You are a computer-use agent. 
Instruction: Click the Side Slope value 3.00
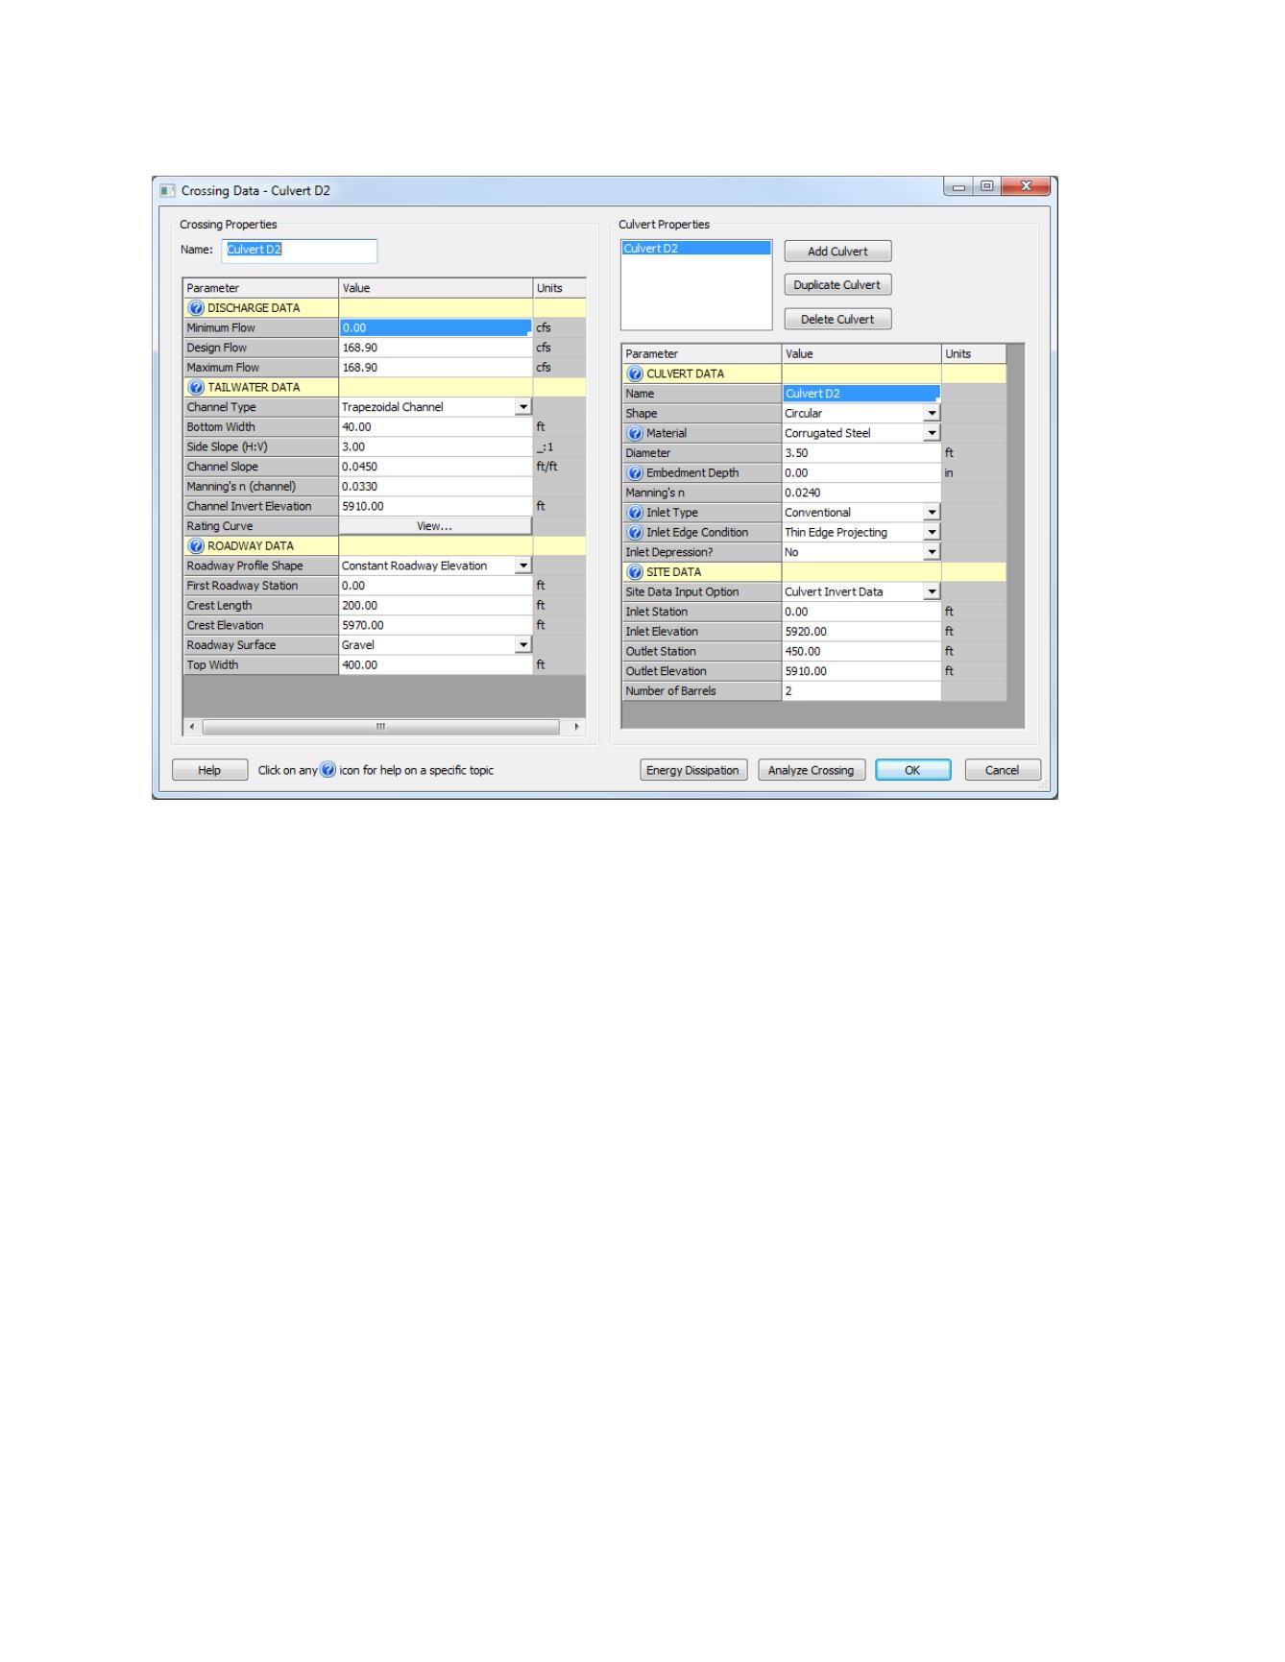pyautogui.click(x=435, y=446)
